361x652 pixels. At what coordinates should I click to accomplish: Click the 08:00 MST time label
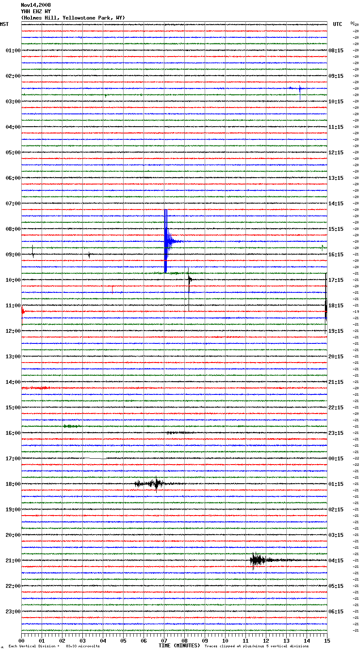click(13, 229)
